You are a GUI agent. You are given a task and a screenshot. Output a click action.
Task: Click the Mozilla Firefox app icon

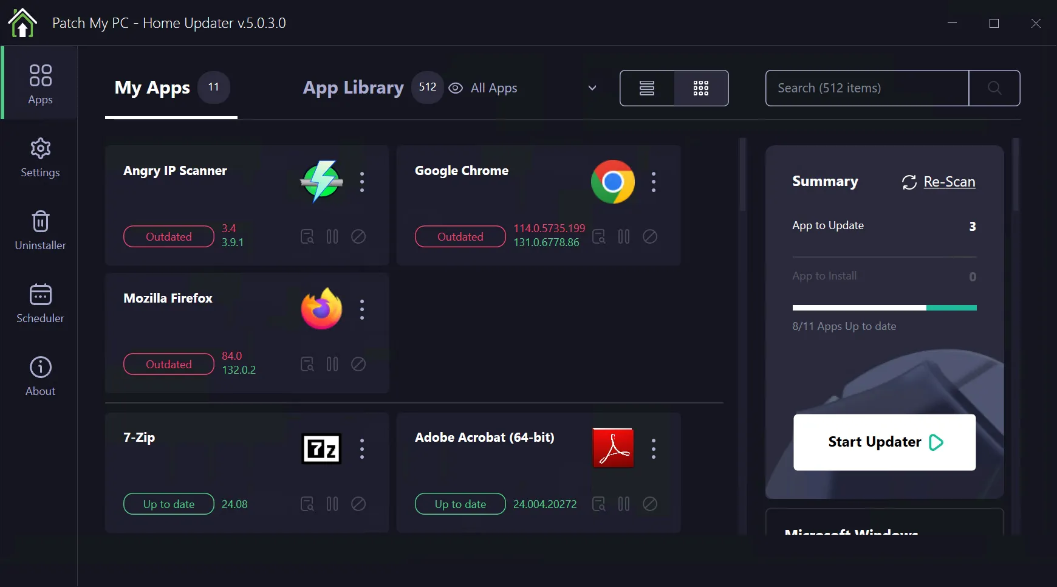pyautogui.click(x=321, y=309)
